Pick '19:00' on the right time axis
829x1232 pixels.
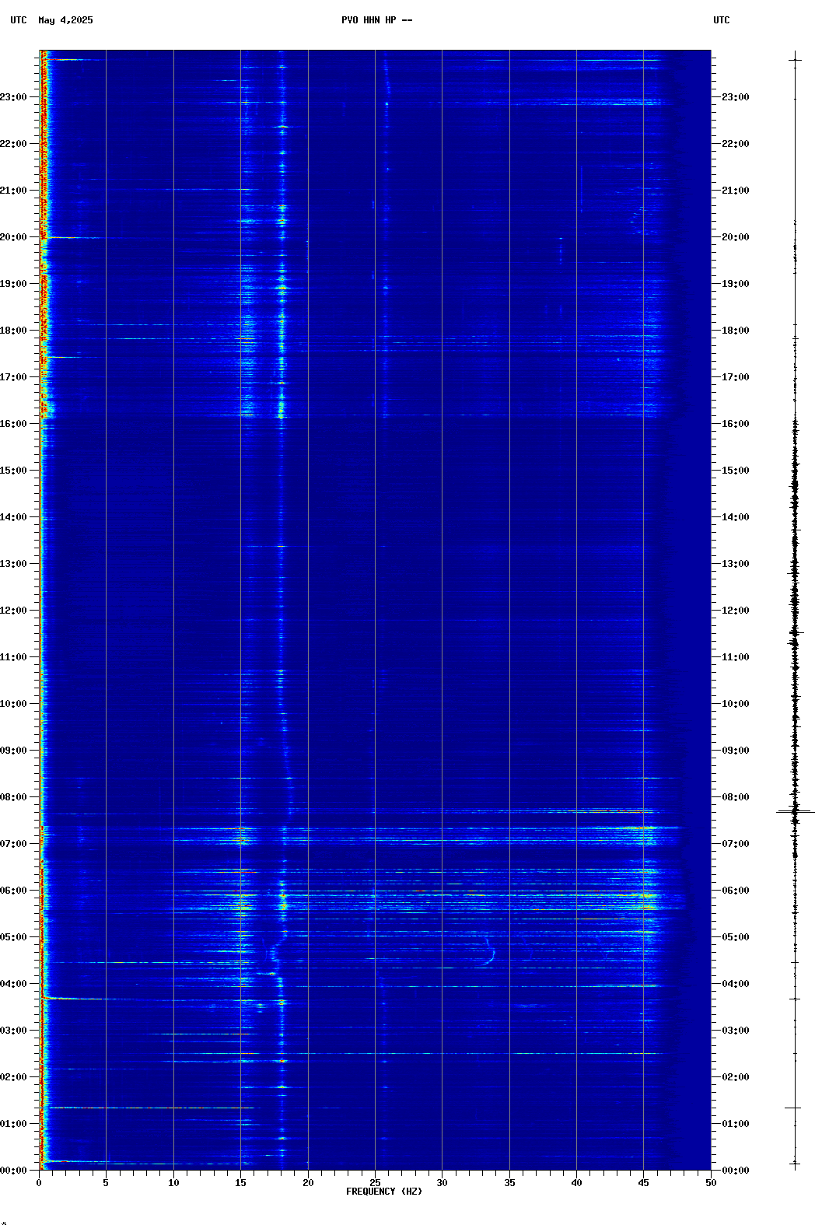(736, 284)
